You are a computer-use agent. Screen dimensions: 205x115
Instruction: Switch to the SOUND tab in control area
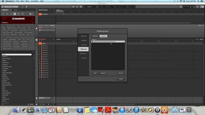coord(53,26)
